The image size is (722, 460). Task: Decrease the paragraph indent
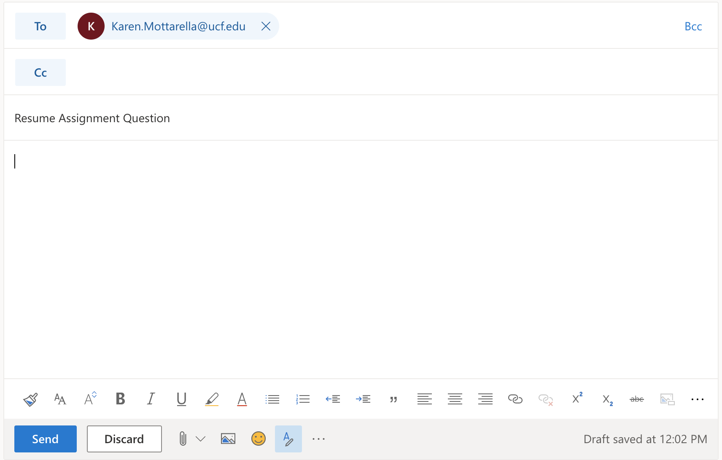tap(333, 399)
